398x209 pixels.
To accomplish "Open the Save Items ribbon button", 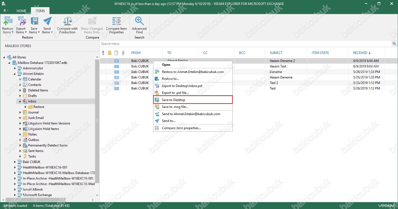I will pyautogui.click(x=34, y=25).
